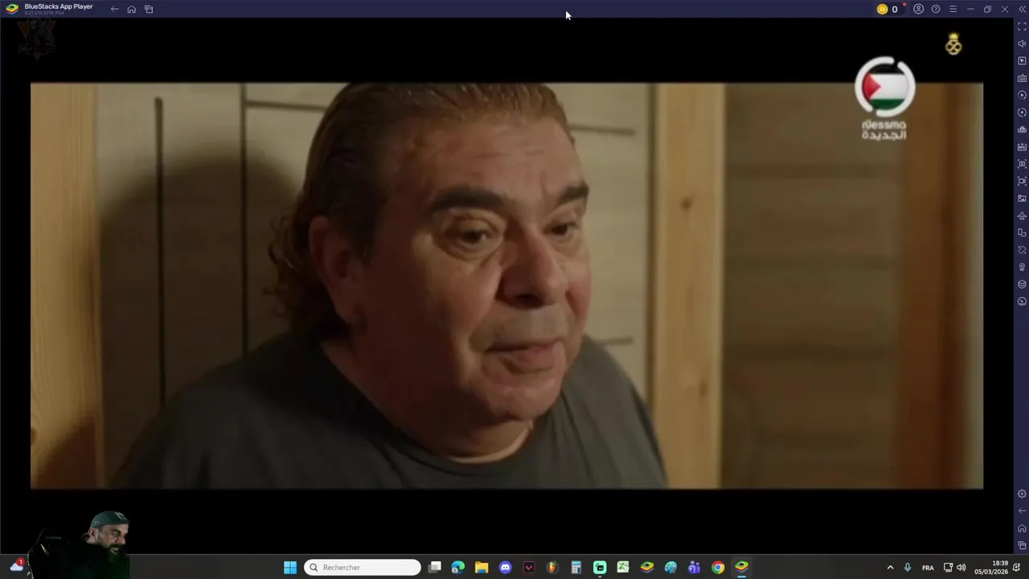This screenshot has width=1029, height=579.
Task: Expand hidden system tray icons chevron
Action: pyautogui.click(x=890, y=568)
